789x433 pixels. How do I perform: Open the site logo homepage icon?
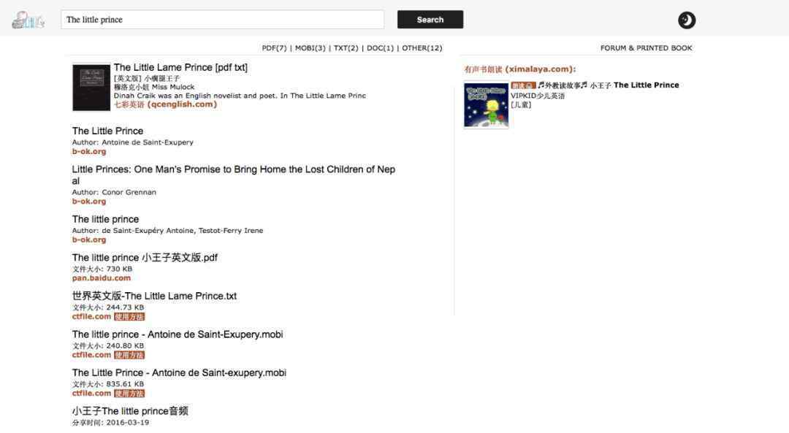[28, 20]
